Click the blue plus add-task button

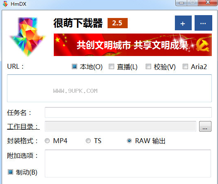click(x=183, y=23)
